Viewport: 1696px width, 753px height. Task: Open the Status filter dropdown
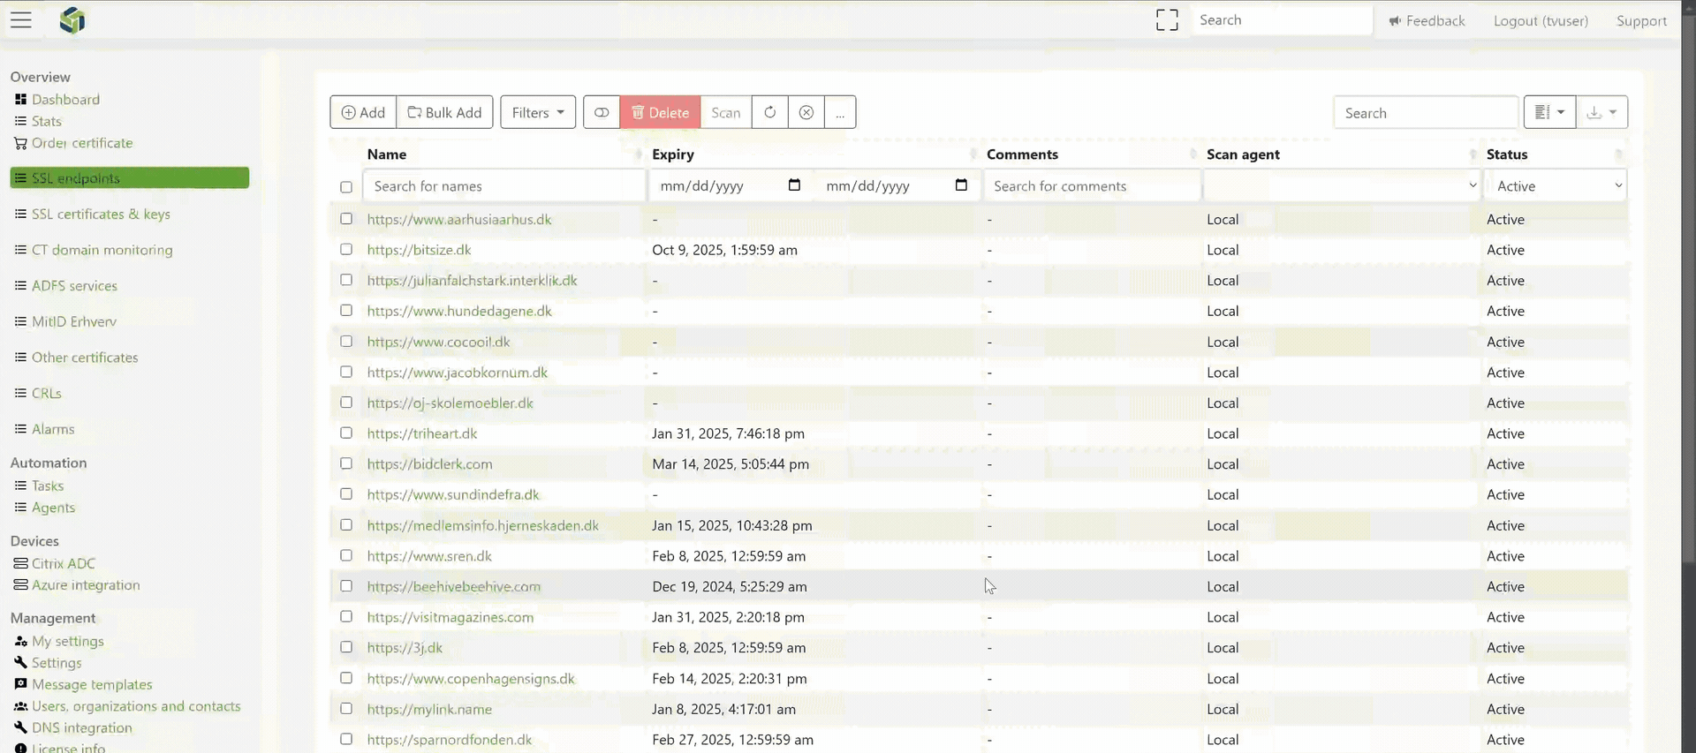(1556, 185)
